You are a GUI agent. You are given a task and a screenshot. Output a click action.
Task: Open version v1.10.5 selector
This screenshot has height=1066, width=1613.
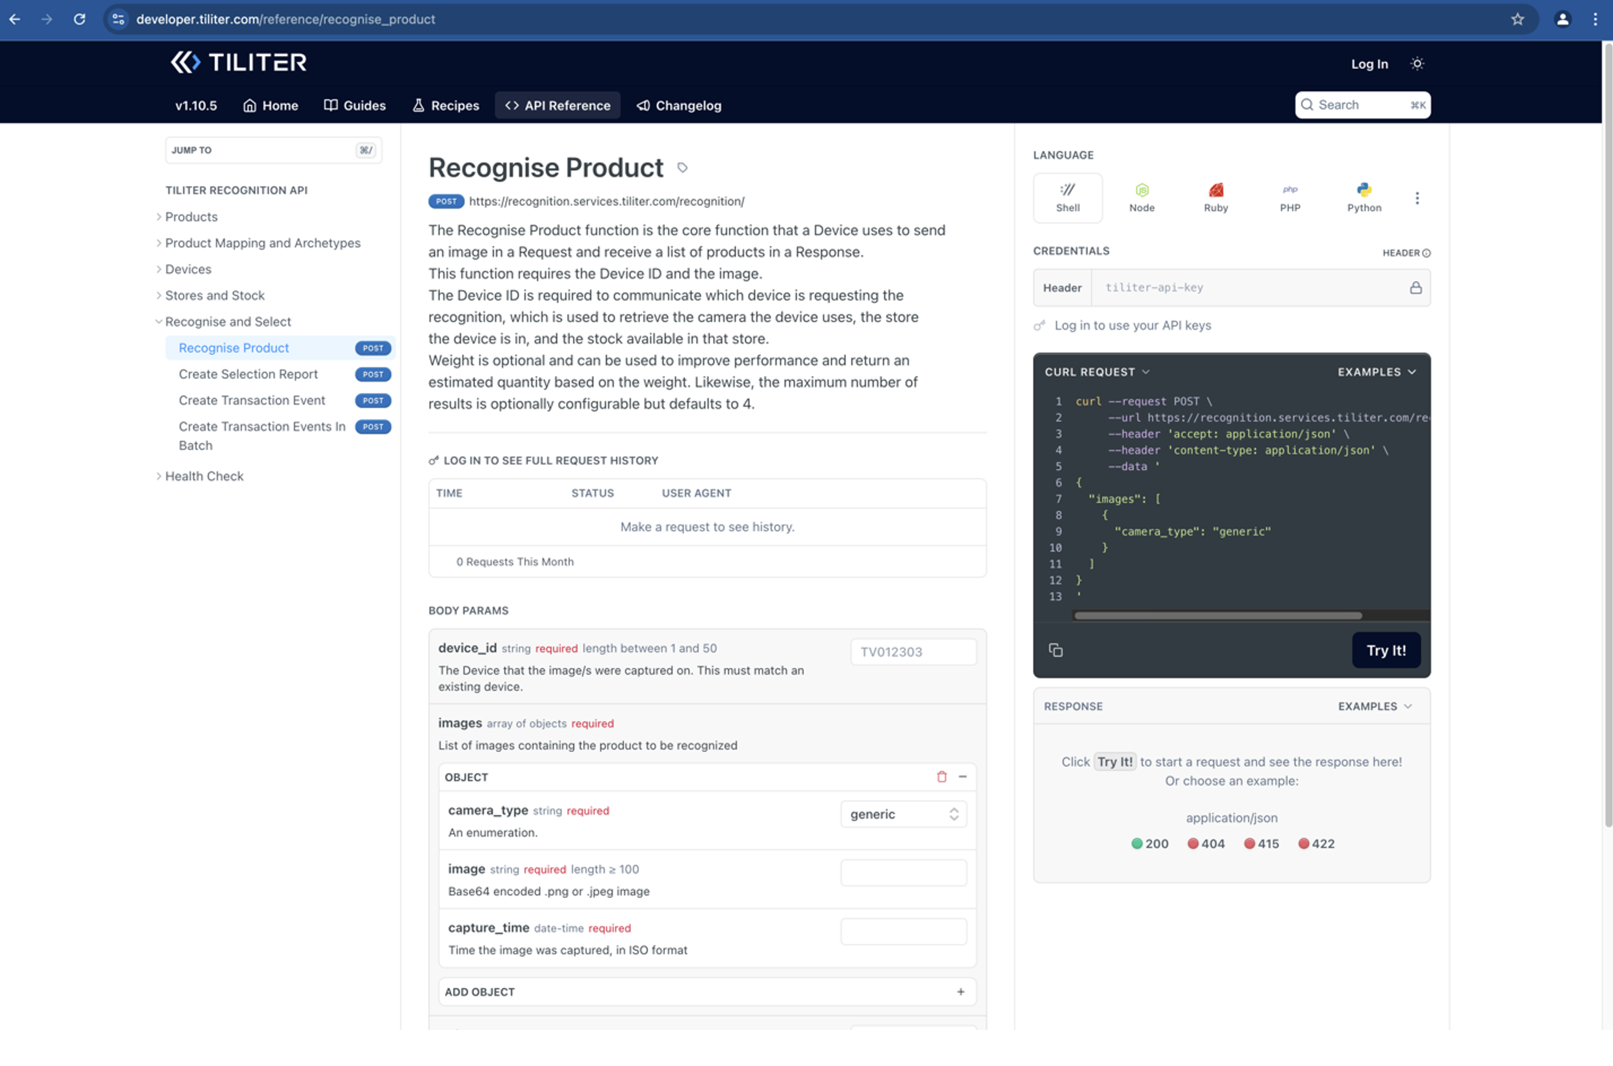(x=196, y=106)
